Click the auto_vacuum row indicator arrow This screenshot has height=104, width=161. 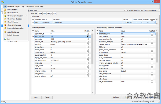33,36
